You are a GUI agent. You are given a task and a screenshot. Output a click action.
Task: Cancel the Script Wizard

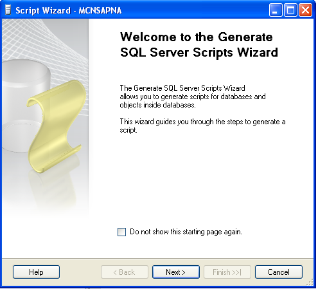coord(279,272)
